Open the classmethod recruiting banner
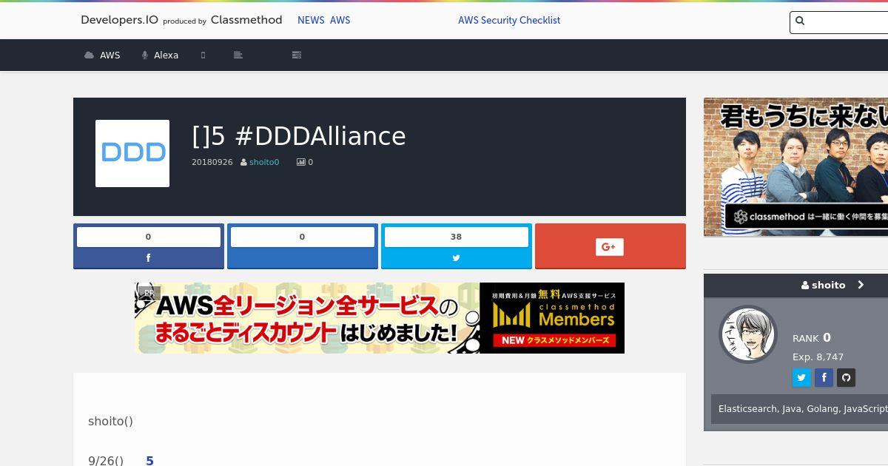The width and height of the screenshot is (888, 466). [x=795, y=167]
